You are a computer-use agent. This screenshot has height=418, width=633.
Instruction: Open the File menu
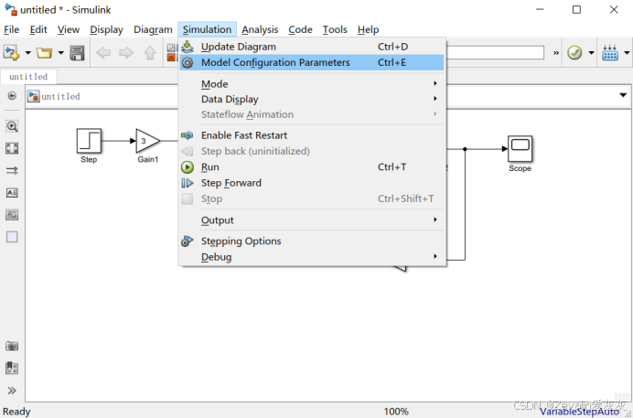pyautogui.click(x=11, y=29)
